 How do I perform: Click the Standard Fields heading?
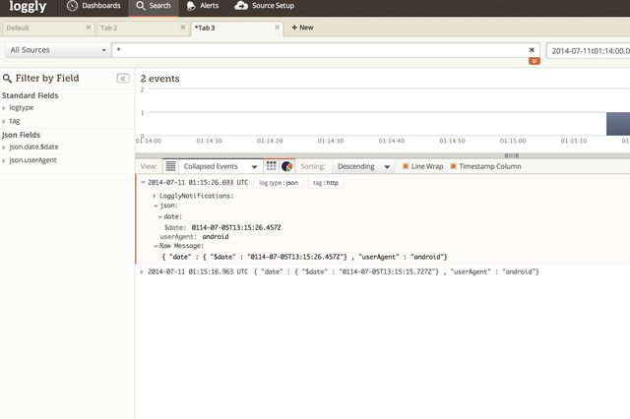(x=31, y=95)
